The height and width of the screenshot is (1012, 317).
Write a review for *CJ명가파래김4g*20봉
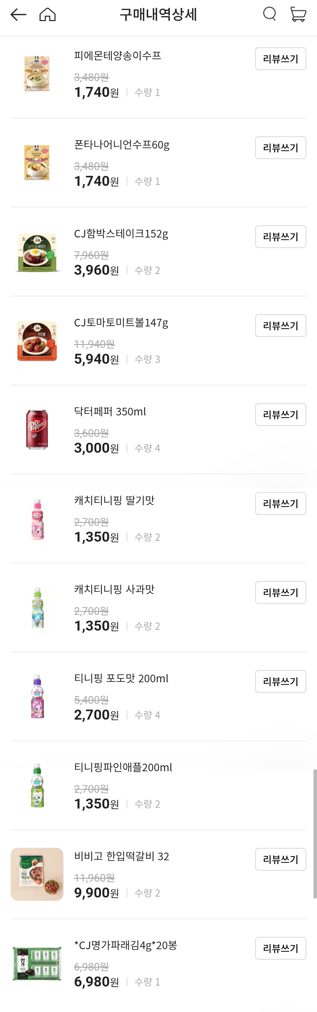(281, 948)
